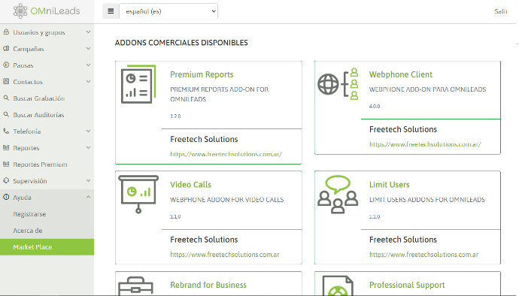Image resolution: width=519 pixels, height=296 pixels.
Task: Click the Ayuda info icon
Action: pos(6,197)
